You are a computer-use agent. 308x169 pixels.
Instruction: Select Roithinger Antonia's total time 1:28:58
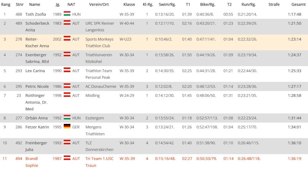(295, 96)
